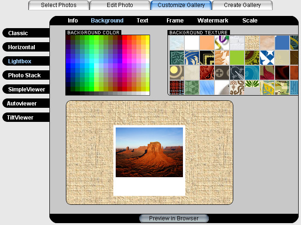Select the dark red and black gradient texture
301x225 pixels.
[x=282, y=73]
